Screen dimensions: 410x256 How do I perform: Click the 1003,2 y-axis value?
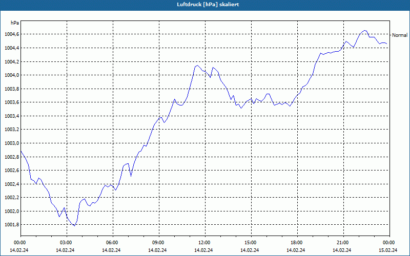[11, 130]
